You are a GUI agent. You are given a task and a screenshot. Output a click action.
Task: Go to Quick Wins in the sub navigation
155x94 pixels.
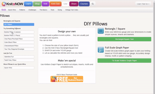point(12,10)
